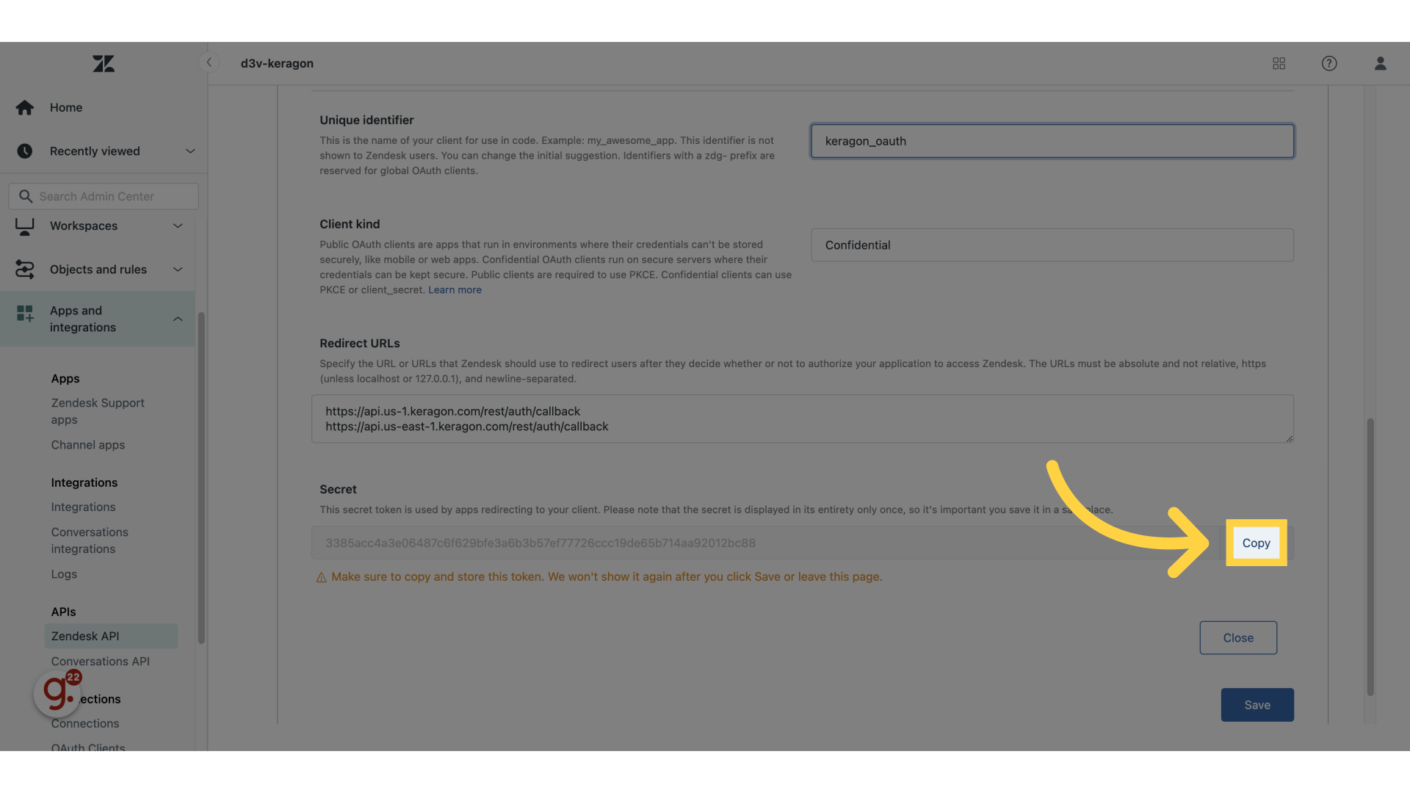Open the Client kind Confidential dropdown
The height and width of the screenshot is (793, 1410).
[x=1052, y=245]
